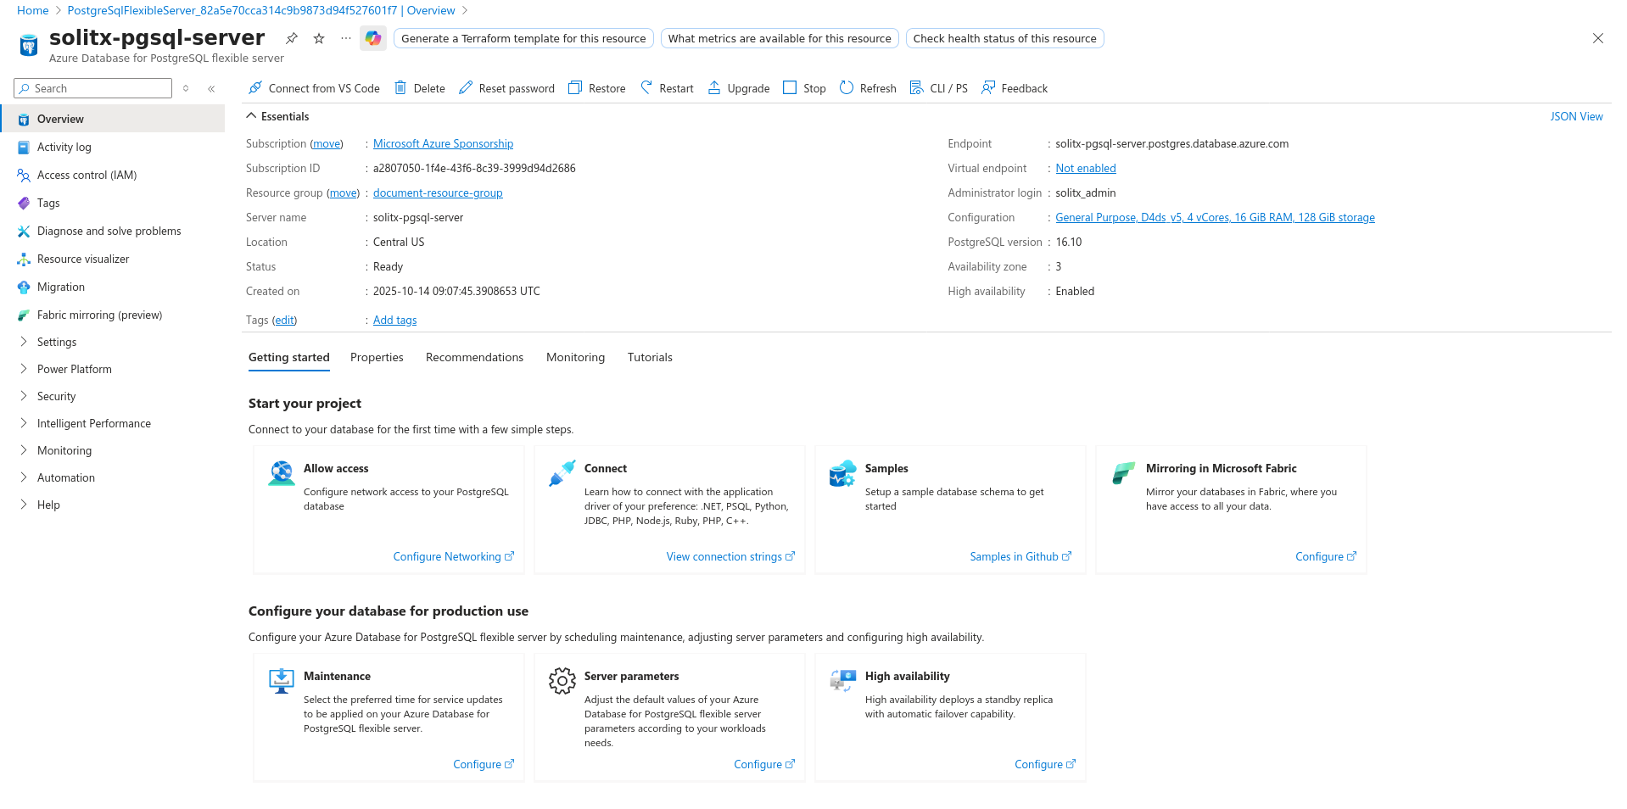Image resolution: width=1627 pixels, height=809 pixels.
Task: Stop the server using the Stop button
Action: click(804, 88)
